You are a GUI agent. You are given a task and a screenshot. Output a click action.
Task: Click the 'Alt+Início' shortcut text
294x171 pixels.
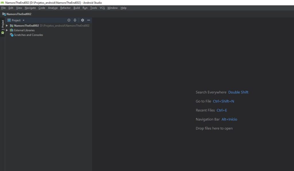229,119
